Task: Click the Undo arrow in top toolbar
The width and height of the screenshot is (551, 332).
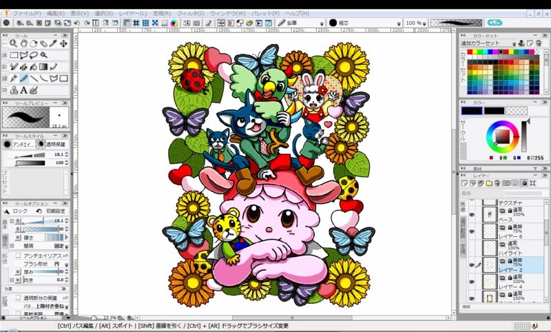Action: 76,23
